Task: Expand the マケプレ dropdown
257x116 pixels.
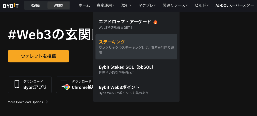Action: (147, 5)
